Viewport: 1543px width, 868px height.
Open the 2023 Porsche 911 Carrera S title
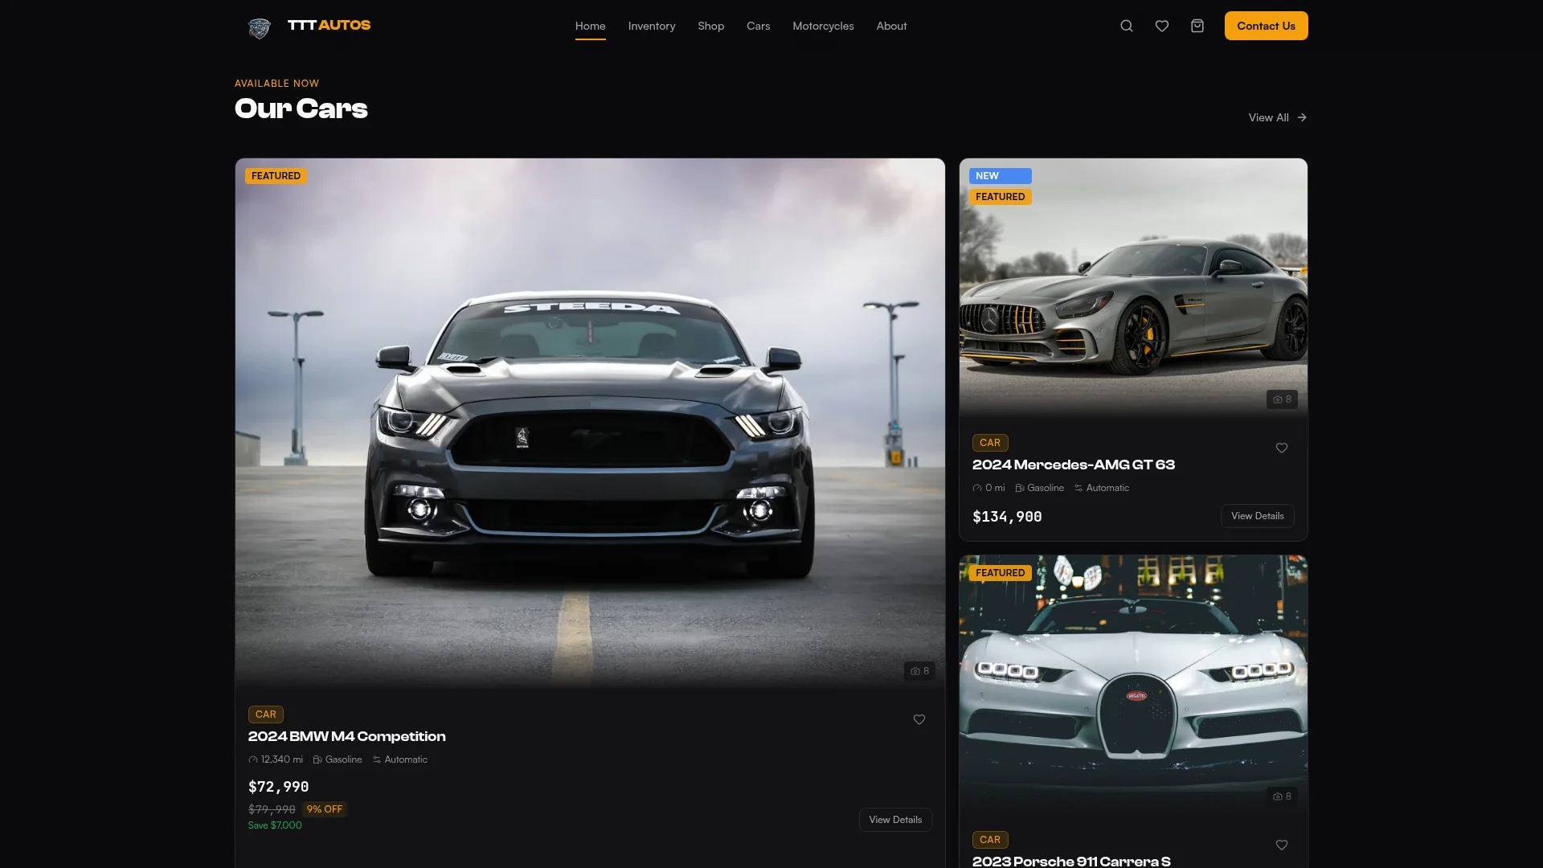pyautogui.click(x=1071, y=861)
